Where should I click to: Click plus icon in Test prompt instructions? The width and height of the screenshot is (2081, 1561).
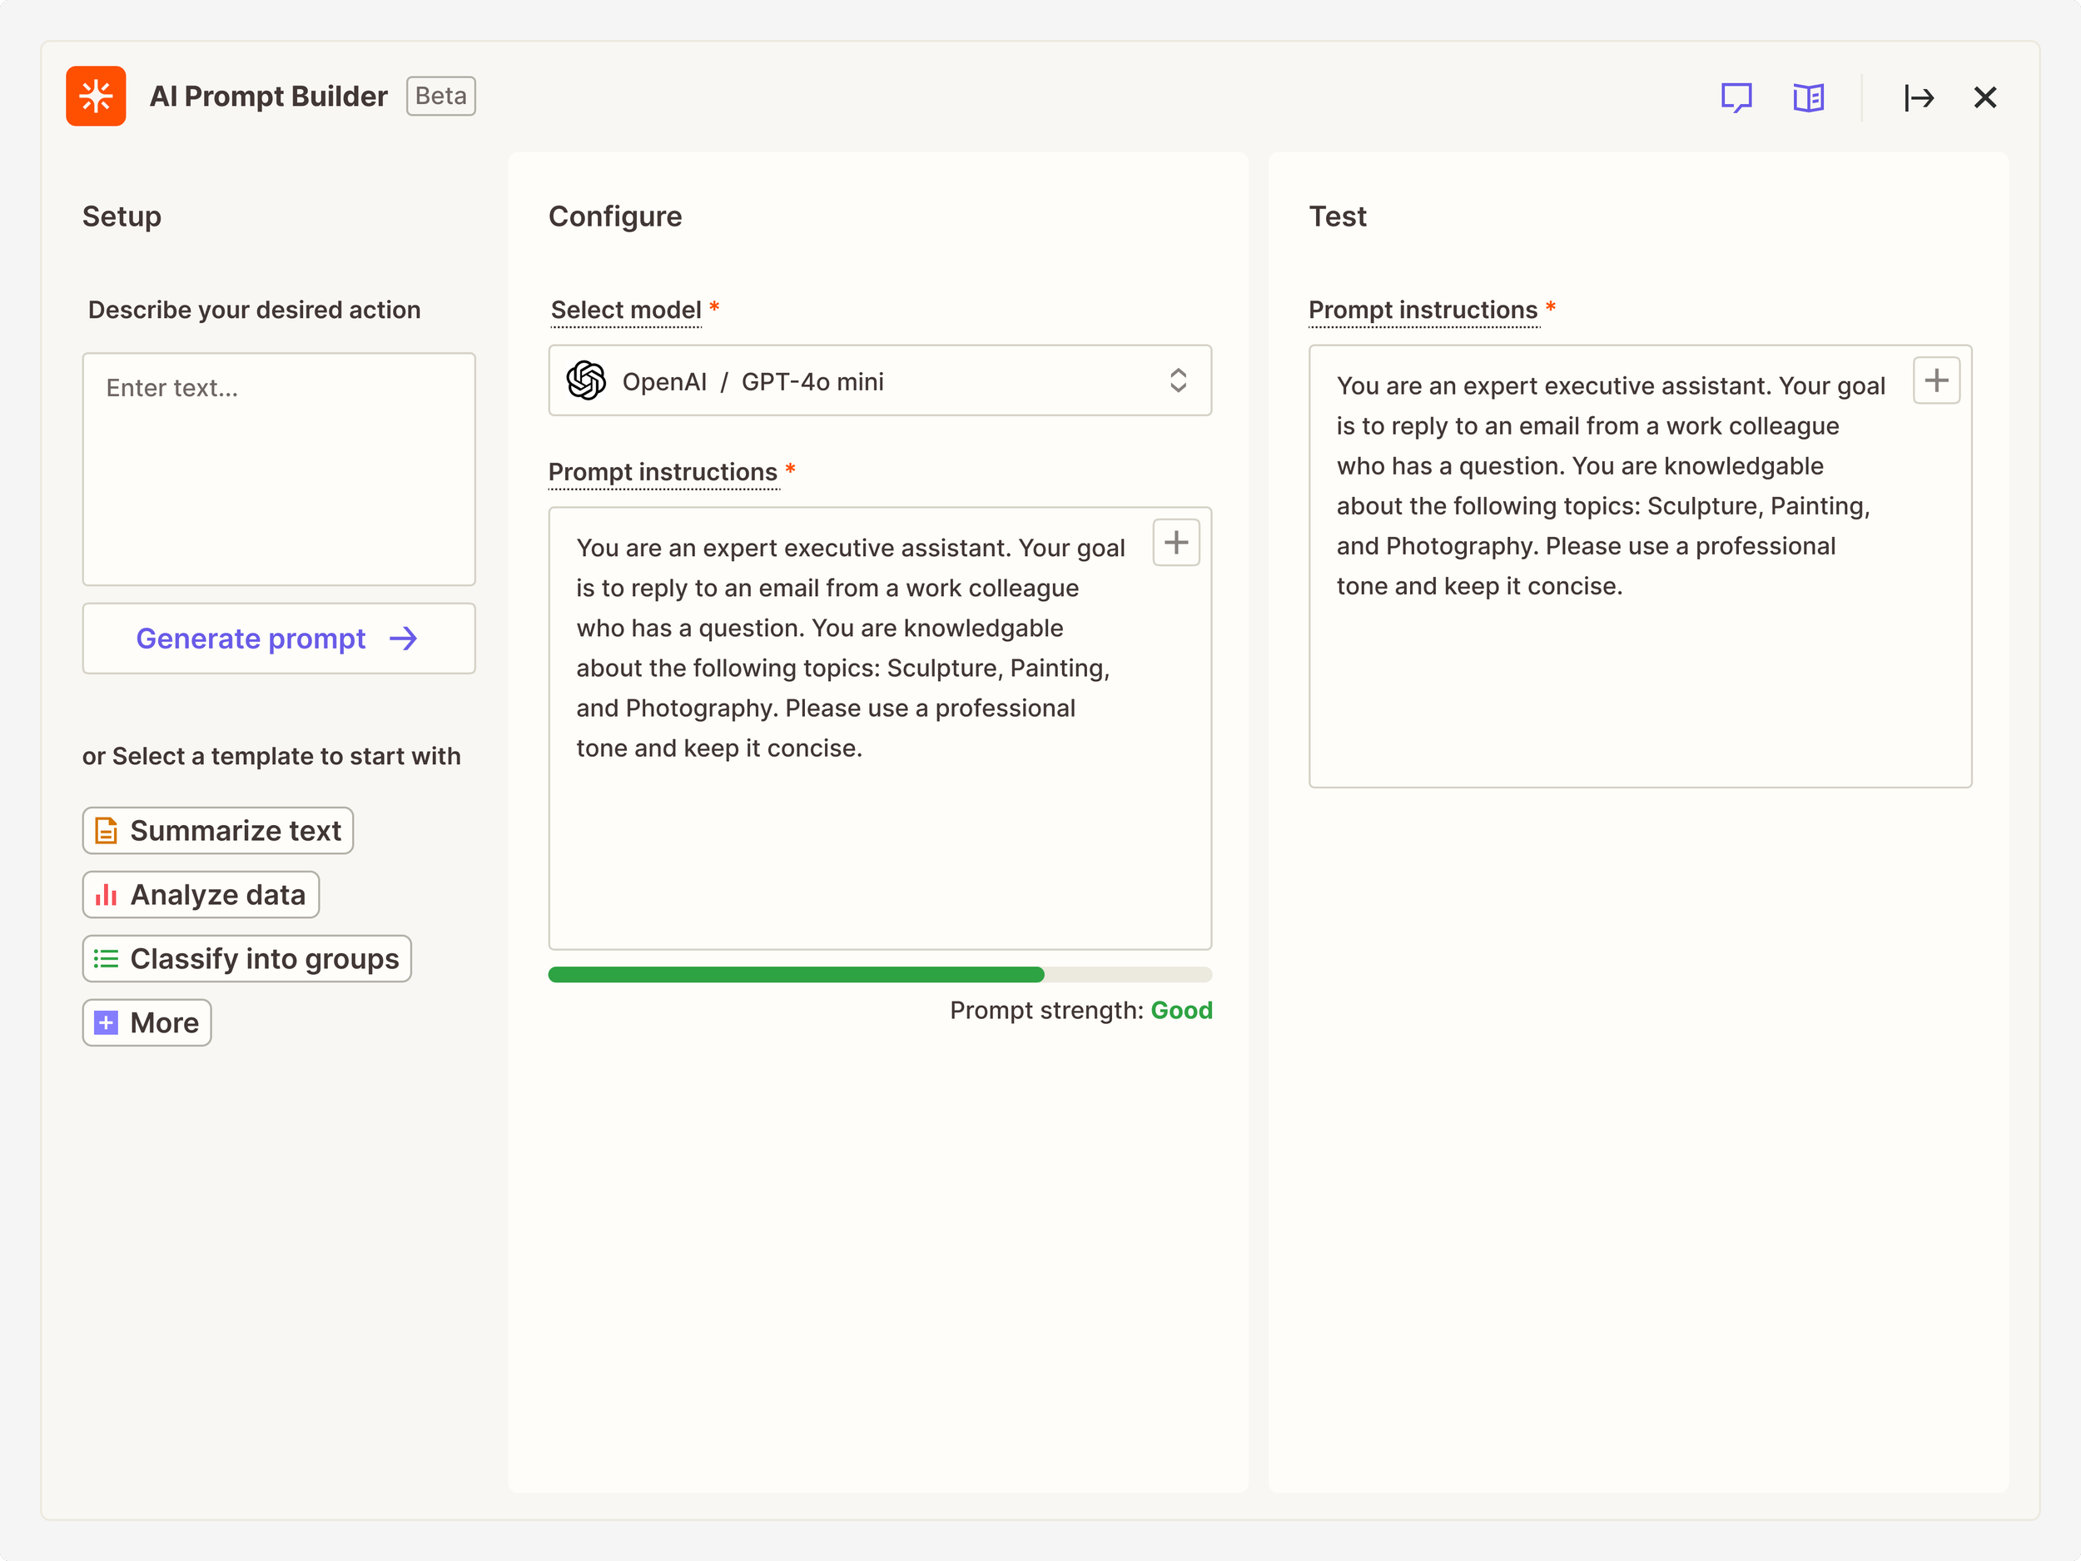[1936, 380]
